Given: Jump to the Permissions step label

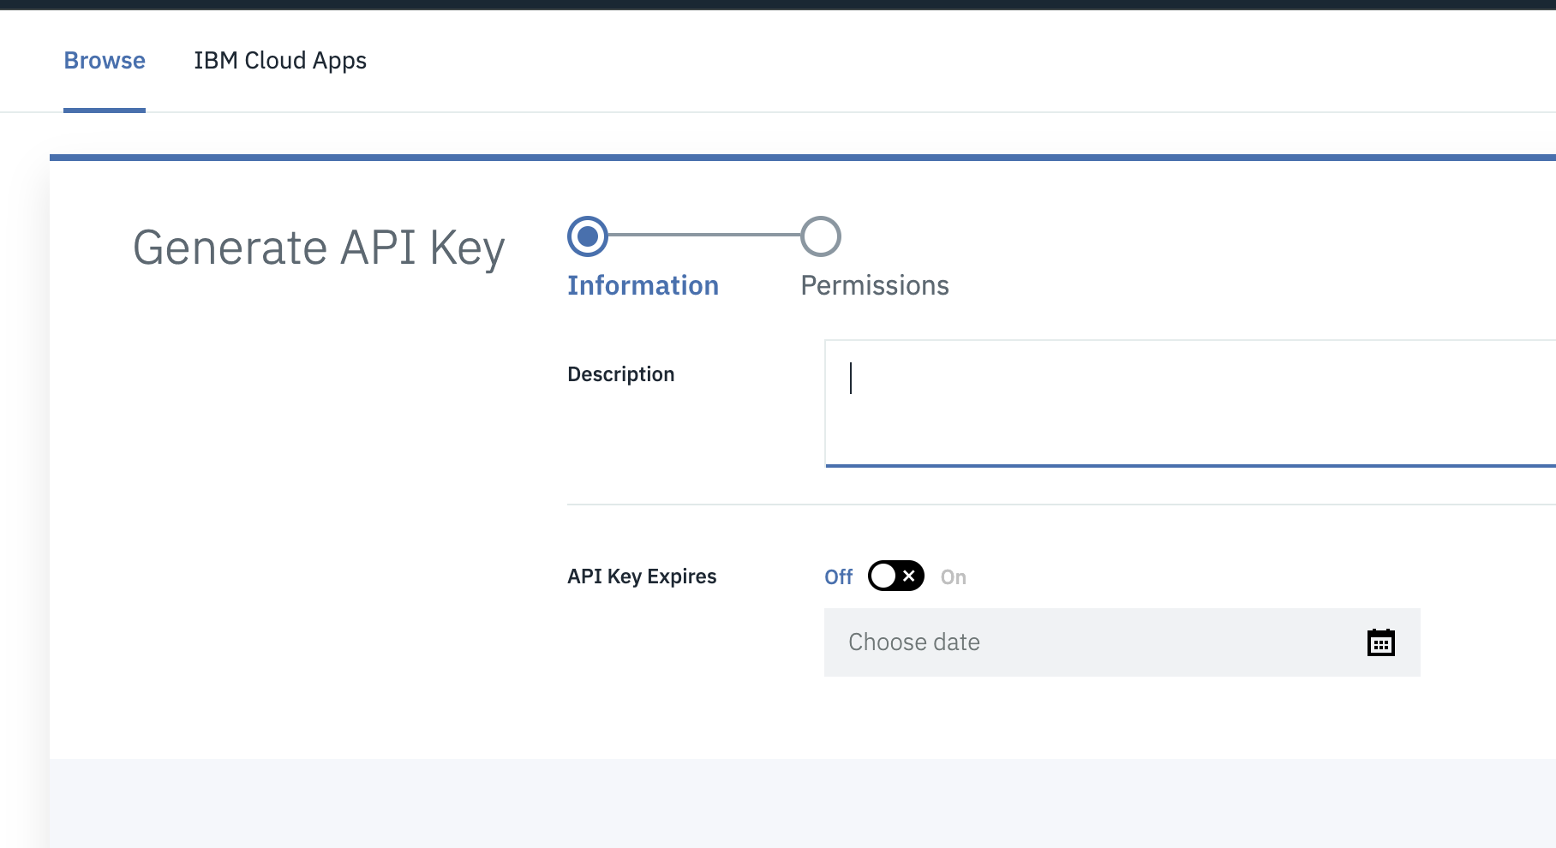Looking at the screenshot, I should pos(874,285).
